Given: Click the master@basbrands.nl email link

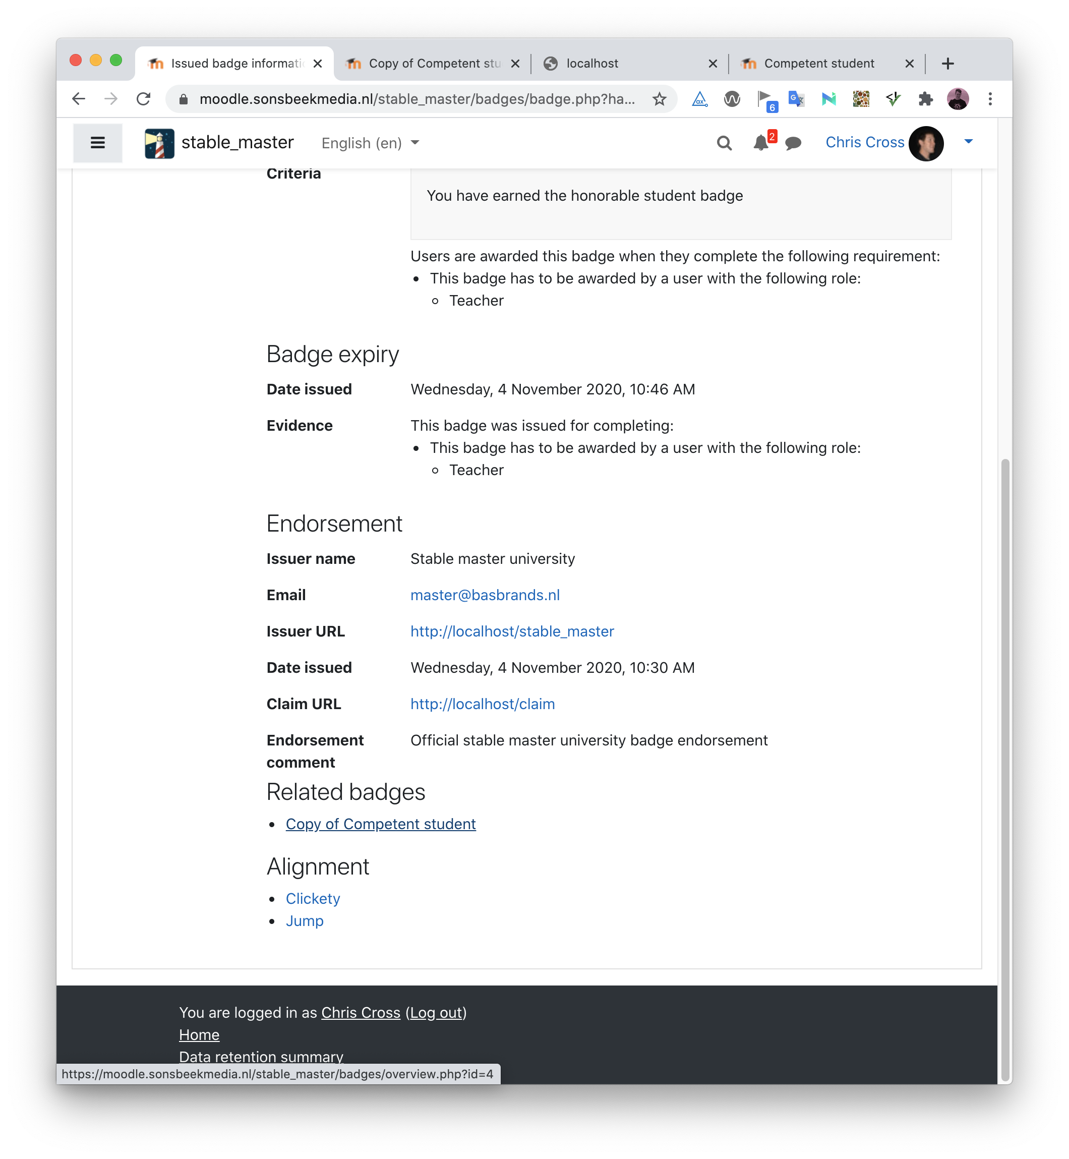Looking at the screenshot, I should click(x=485, y=595).
